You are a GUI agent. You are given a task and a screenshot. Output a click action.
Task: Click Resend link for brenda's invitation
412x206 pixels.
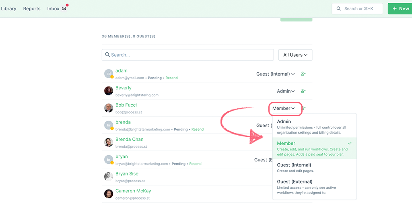tap(197, 129)
